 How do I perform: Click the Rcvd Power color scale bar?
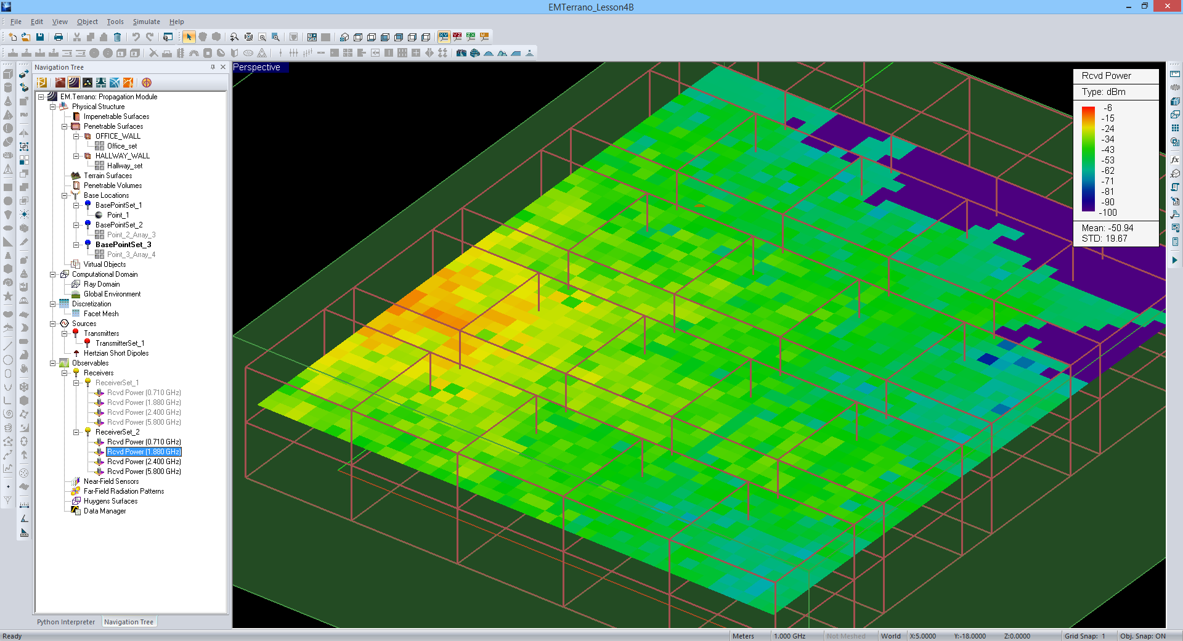click(x=1088, y=159)
